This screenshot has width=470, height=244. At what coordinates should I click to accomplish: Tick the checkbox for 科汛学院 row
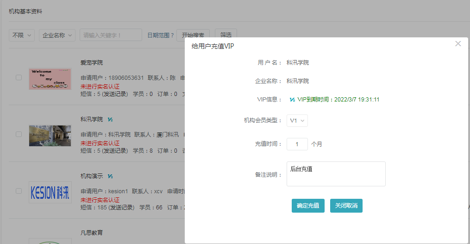[x=19, y=134]
